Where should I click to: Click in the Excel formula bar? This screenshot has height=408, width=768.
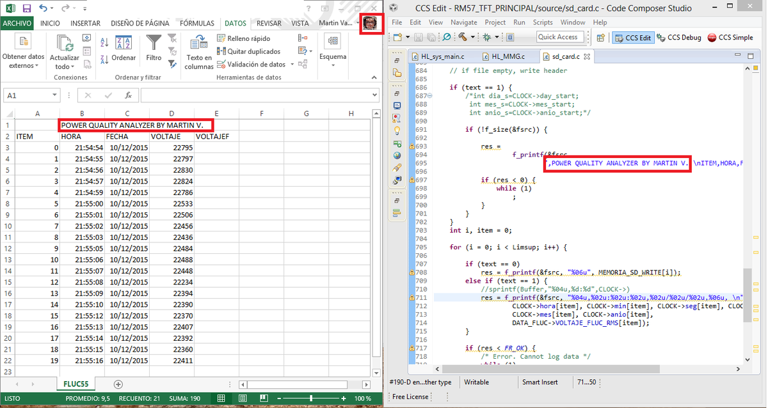coord(255,95)
